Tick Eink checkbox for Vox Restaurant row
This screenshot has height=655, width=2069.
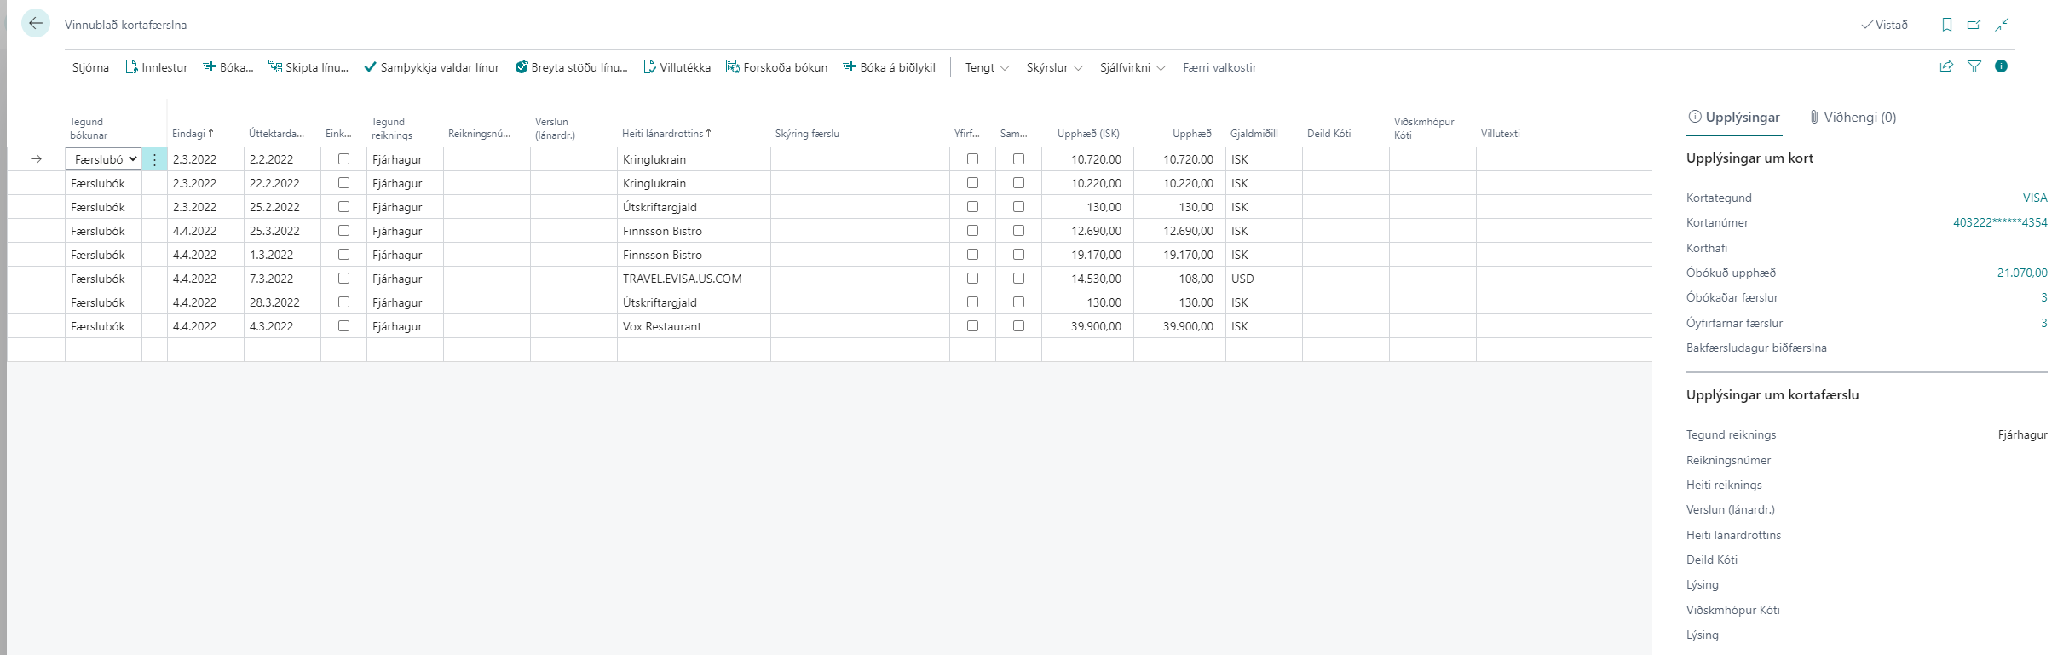pos(343,326)
